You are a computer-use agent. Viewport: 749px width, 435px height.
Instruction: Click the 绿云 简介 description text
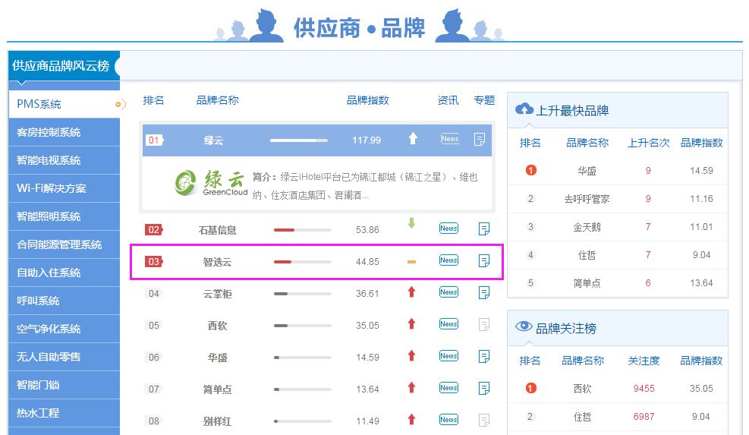point(365,186)
